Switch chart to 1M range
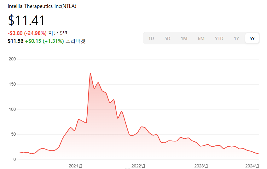 click(x=184, y=38)
